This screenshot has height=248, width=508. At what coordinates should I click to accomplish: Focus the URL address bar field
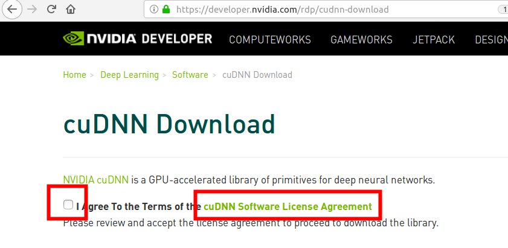(326, 10)
